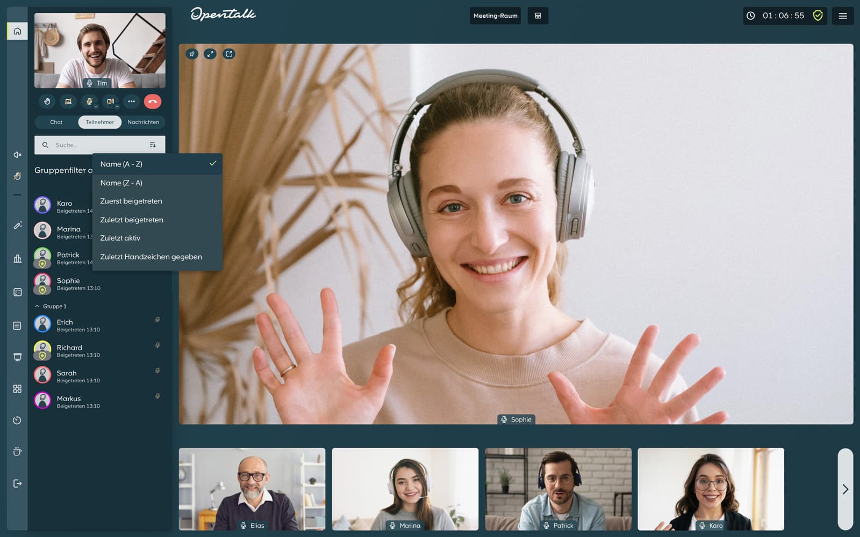Toggle mute-all speaker icon in sidebar
Image resolution: width=860 pixels, height=537 pixels.
(x=17, y=155)
